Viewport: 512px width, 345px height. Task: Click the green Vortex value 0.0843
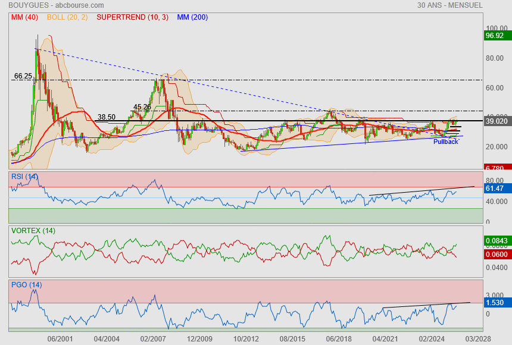[497, 241]
